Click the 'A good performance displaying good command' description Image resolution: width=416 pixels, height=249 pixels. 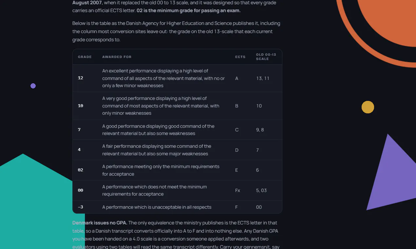click(x=158, y=130)
